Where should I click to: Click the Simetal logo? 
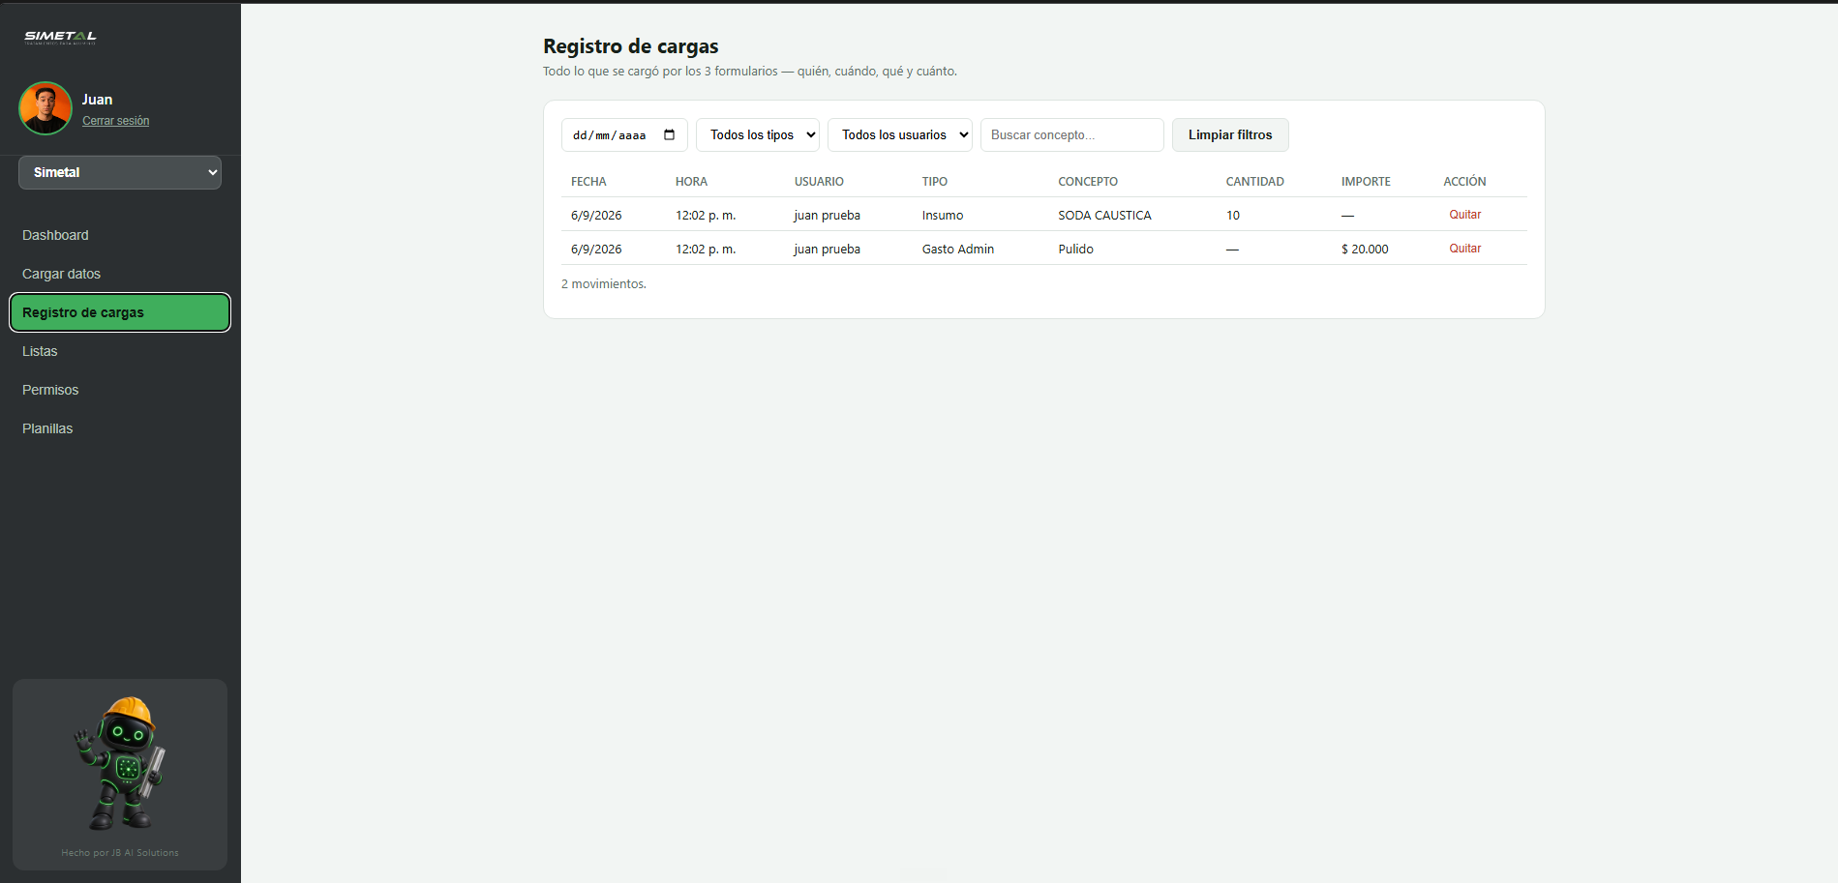tap(60, 37)
